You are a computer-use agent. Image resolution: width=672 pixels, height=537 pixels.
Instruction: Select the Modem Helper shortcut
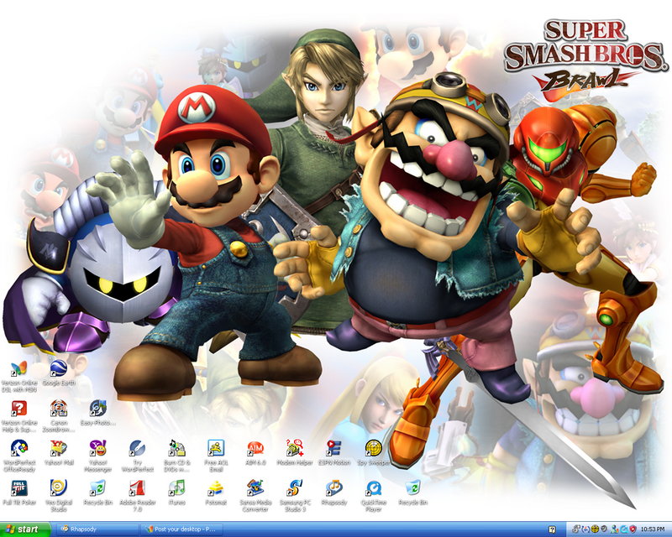pos(296,452)
